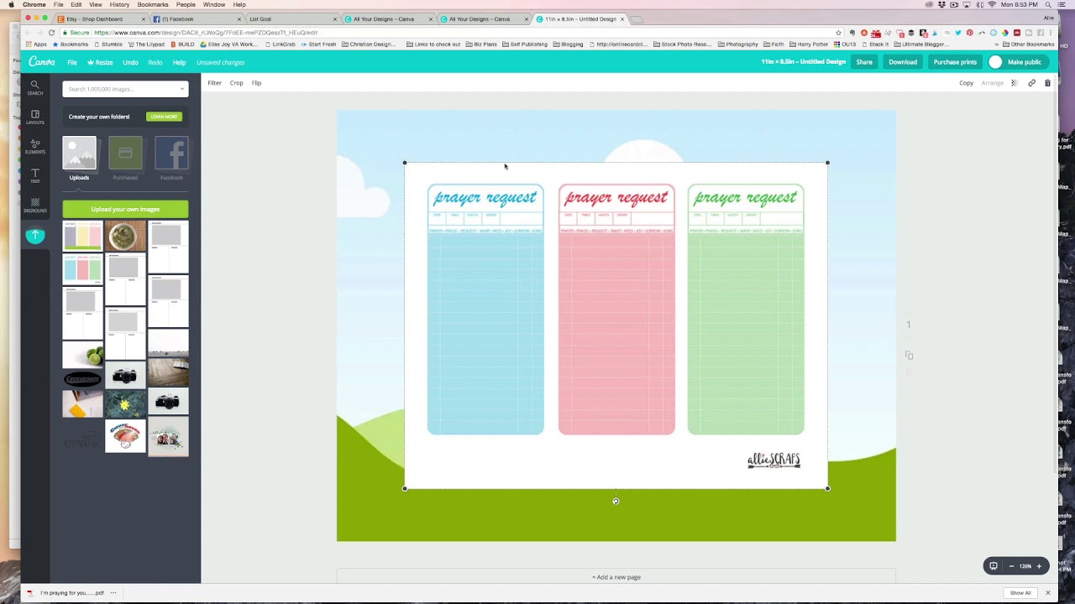1075x604 pixels.
Task: Open the Background panel
Action: tap(34, 205)
